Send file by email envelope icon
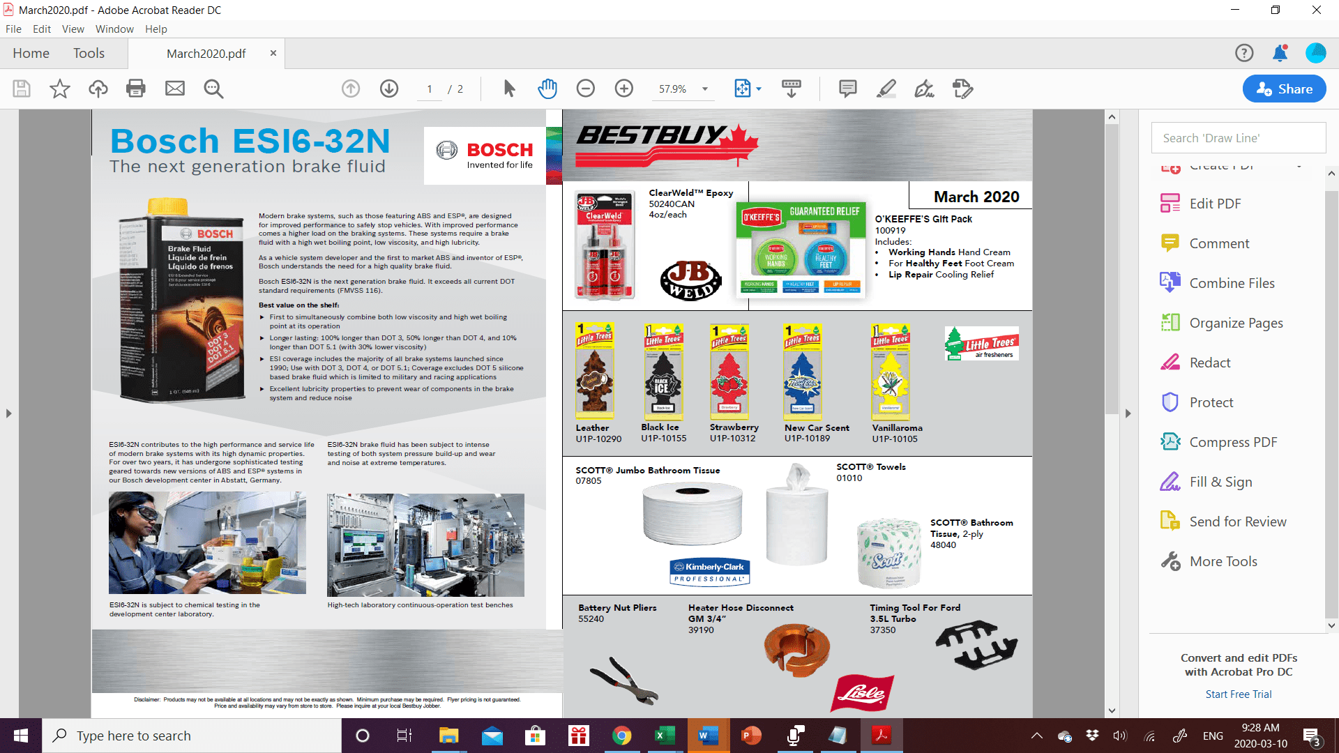 (x=175, y=89)
